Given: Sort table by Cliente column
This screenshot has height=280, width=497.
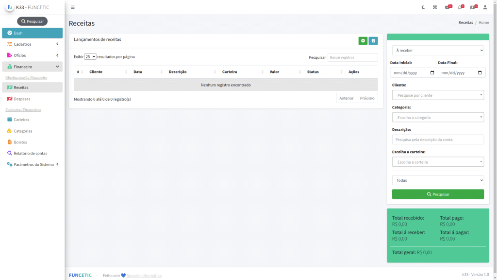Looking at the screenshot, I should click(x=108, y=72).
